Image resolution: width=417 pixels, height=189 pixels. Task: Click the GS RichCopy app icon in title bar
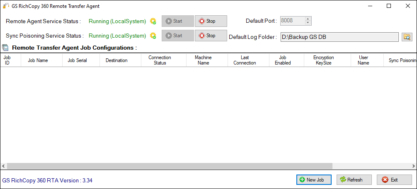click(x=6, y=6)
